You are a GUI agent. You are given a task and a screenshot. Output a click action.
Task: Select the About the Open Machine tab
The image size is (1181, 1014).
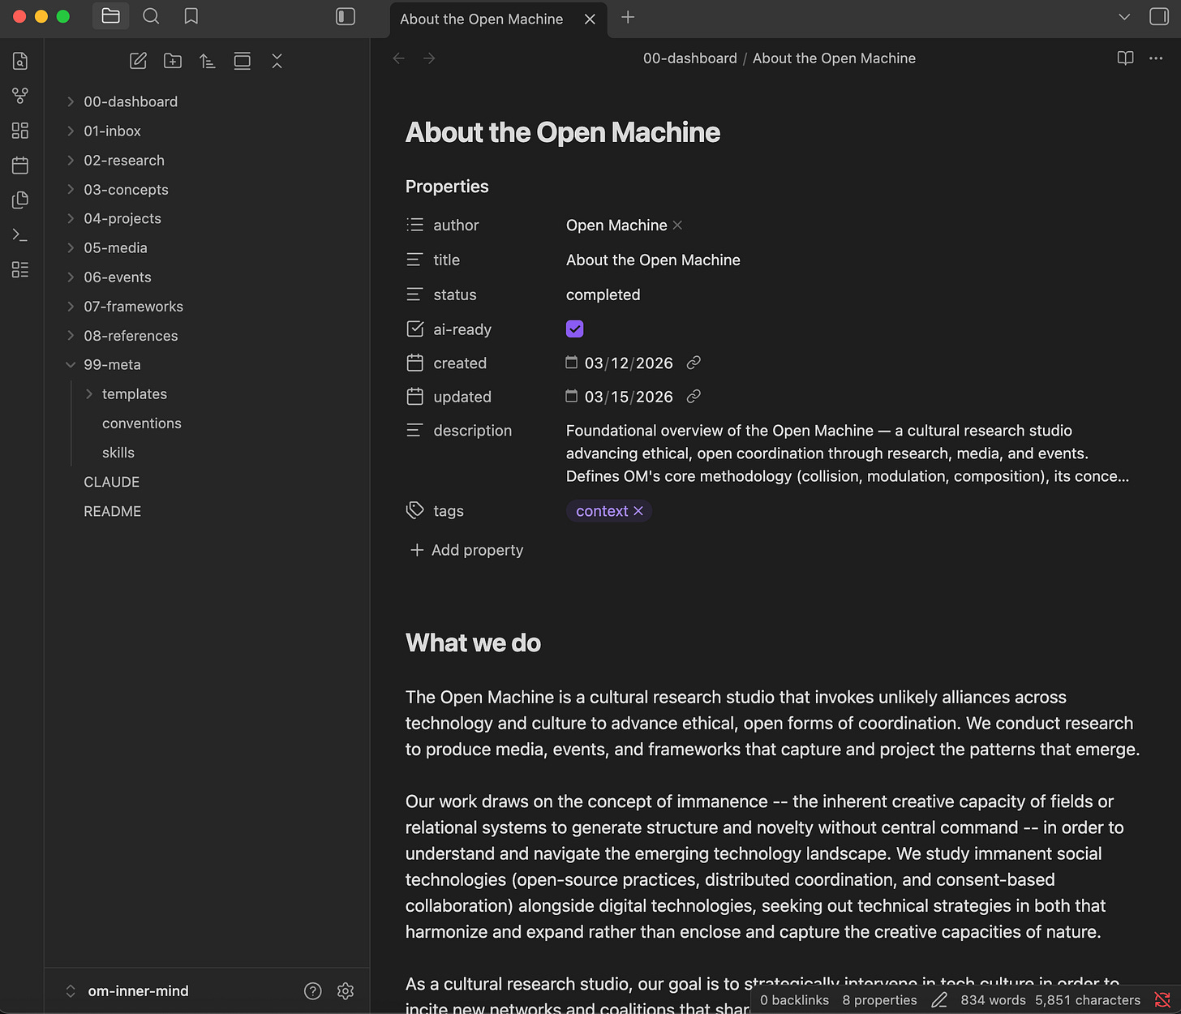click(x=481, y=19)
